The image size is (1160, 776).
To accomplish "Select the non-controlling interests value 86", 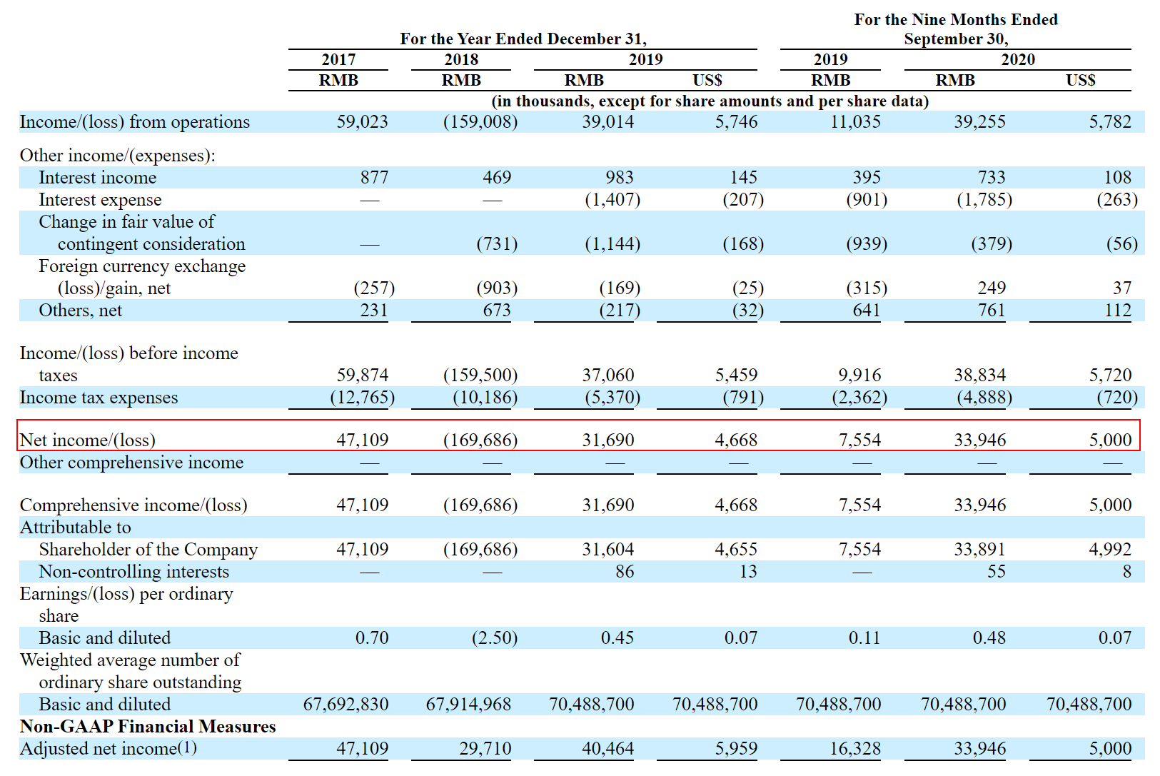I will (x=624, y=571).
